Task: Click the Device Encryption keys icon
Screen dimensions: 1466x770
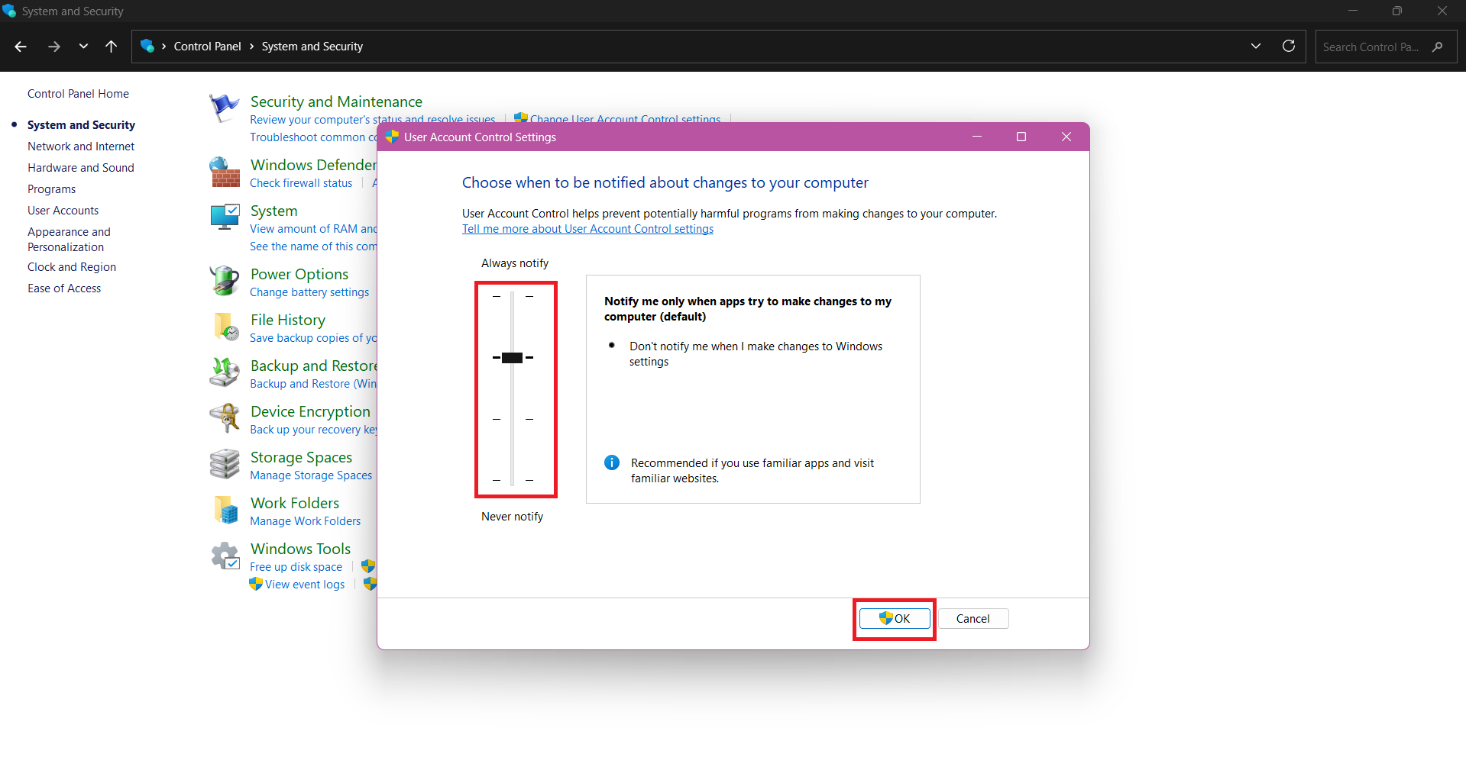Action: [225, 418]
